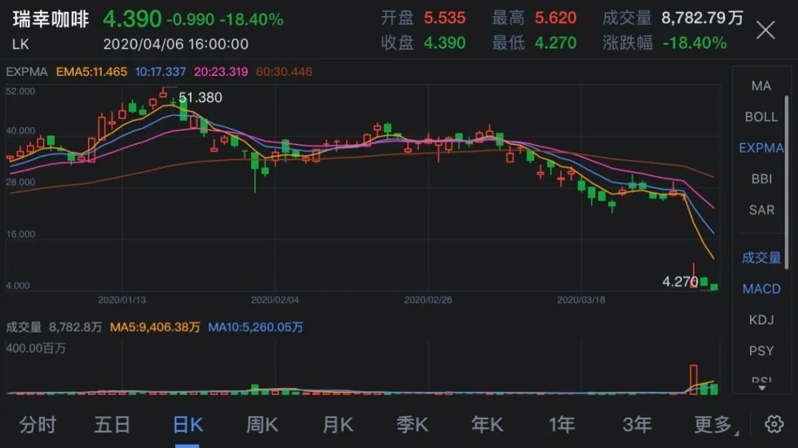
Task: Expand indicator list with down arrow
Action: [761, 388]
